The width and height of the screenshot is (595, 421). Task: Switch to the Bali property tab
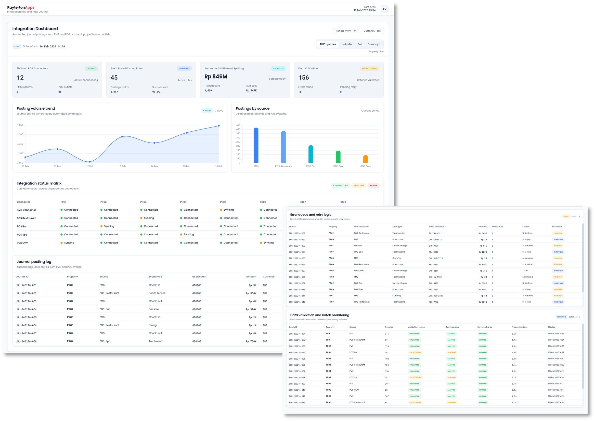(x=360, y=44)
